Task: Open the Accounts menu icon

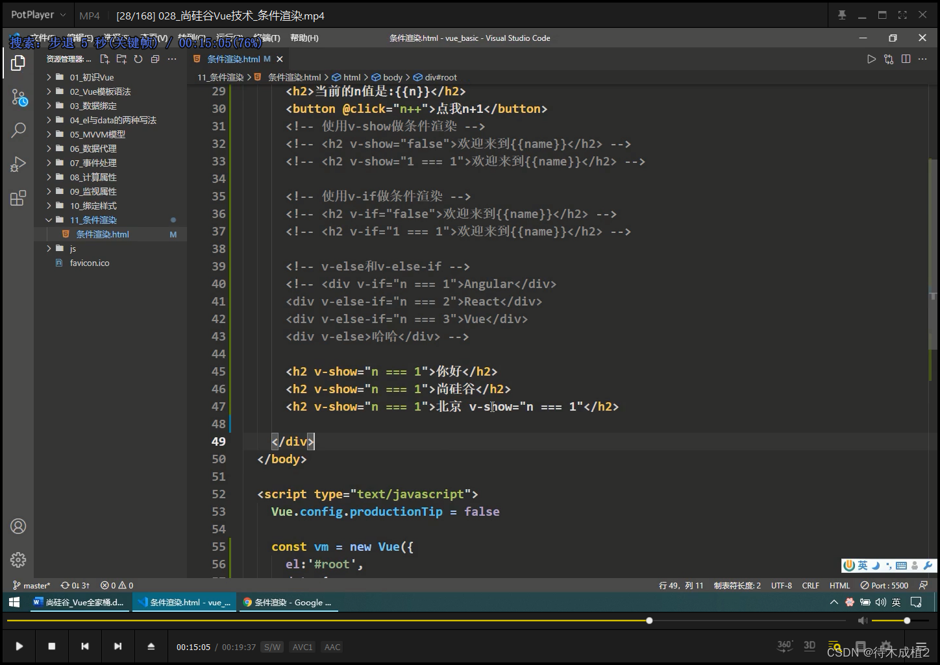Action: (18, 526)
